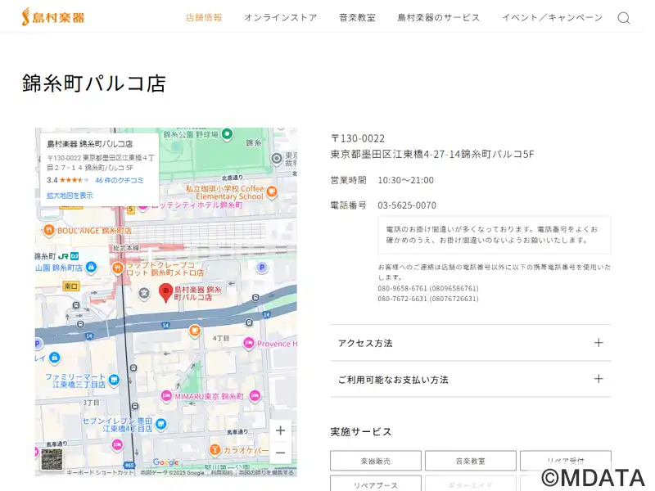Open the search magnifier icon

624,18
